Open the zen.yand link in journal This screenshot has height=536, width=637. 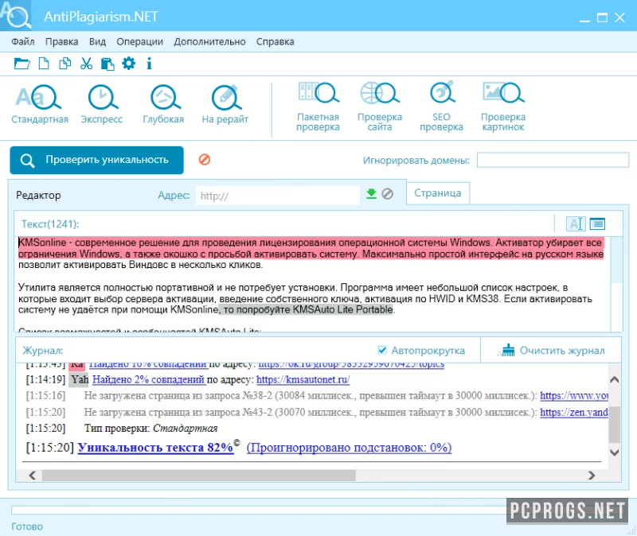click(x=574, y=412)
